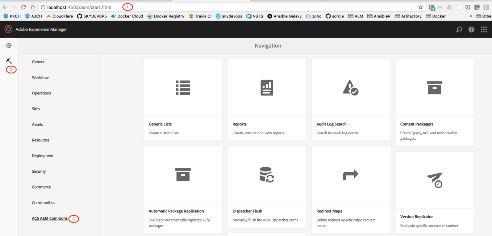Expand the bookmarks overflow chevron
492x236 pixels.
471,16
